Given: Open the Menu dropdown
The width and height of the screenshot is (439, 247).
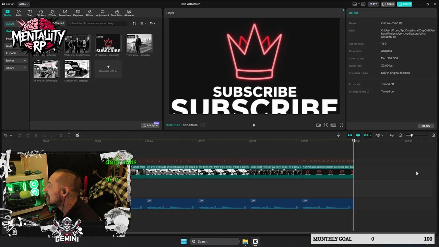Looking at the screenshot, I should (x=24, y=4).
